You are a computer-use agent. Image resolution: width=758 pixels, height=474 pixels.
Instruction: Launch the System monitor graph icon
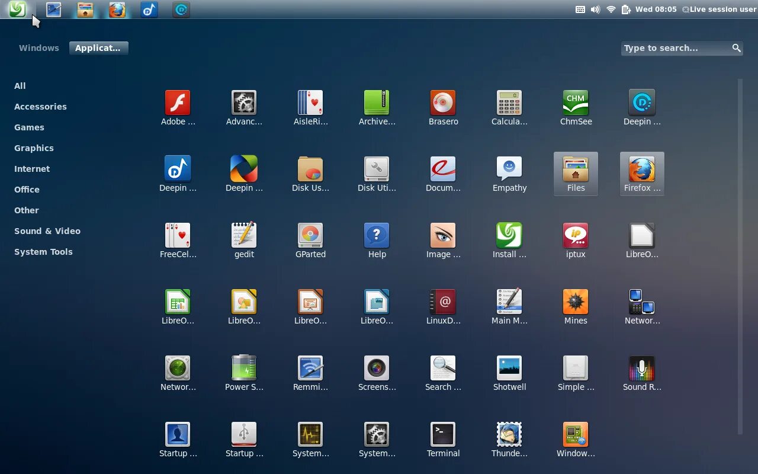310,435
